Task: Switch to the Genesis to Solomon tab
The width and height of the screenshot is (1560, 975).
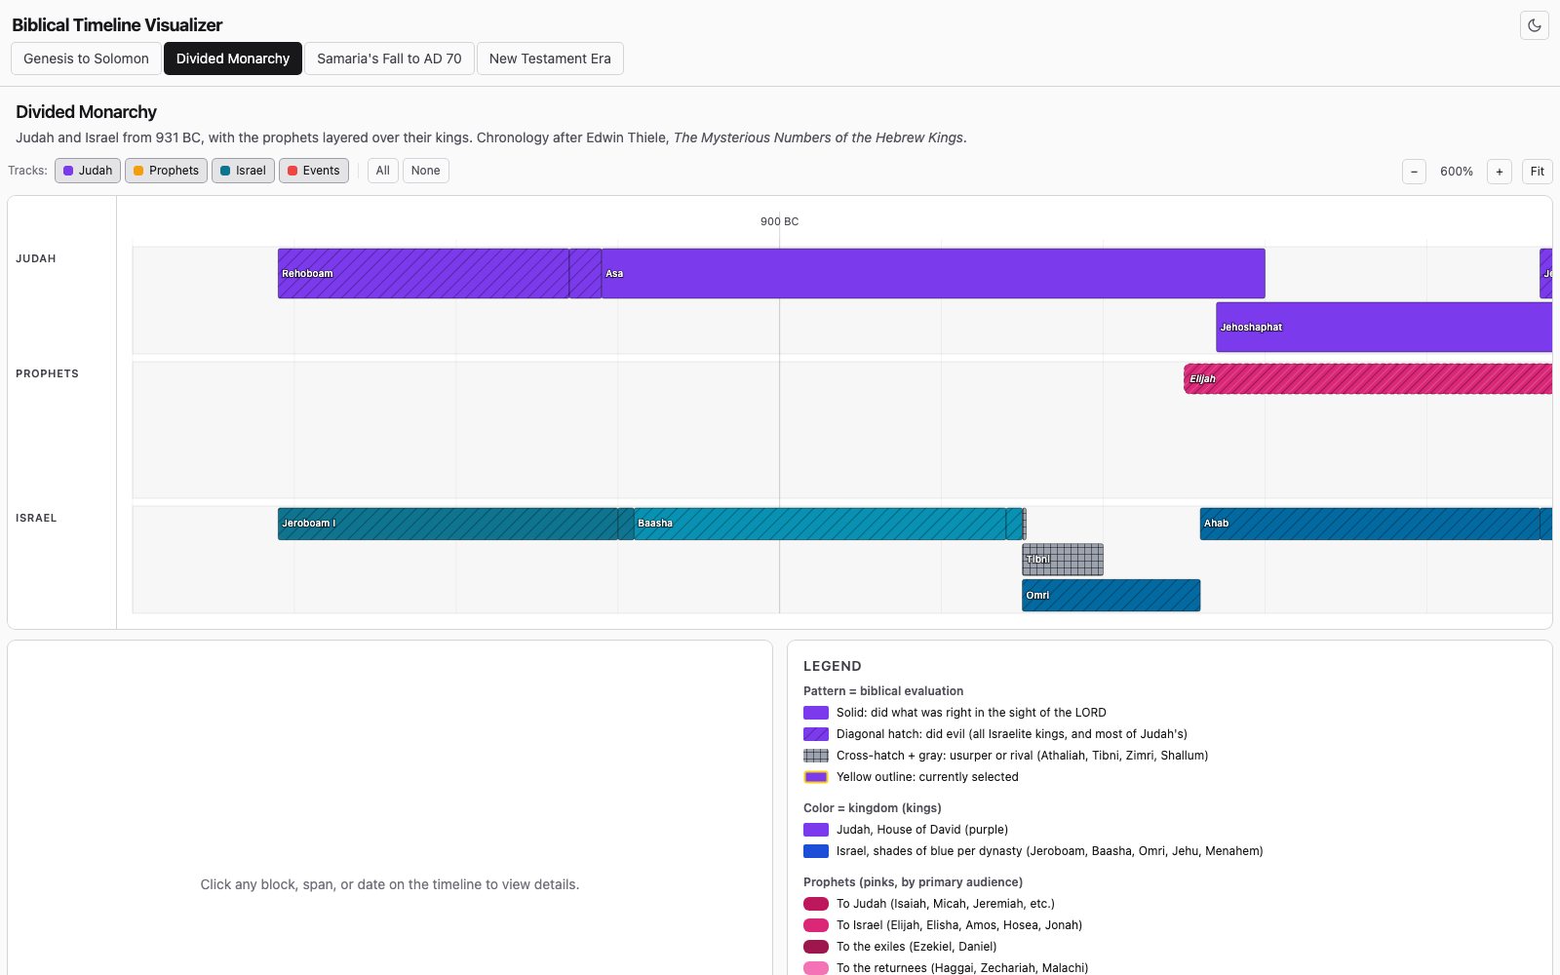Action: click(86, 58)
